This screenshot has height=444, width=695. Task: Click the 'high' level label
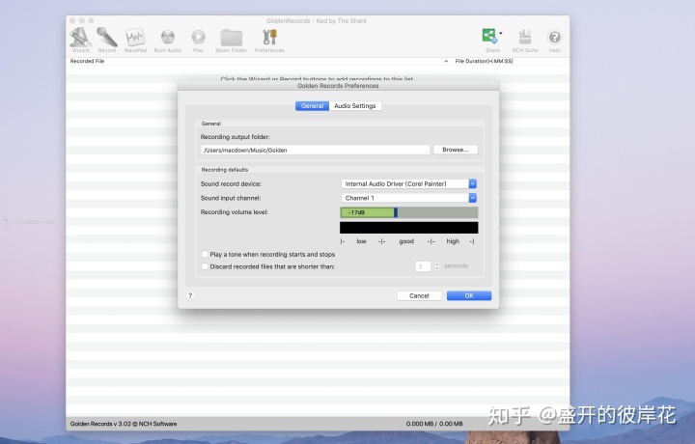[453, 241]
